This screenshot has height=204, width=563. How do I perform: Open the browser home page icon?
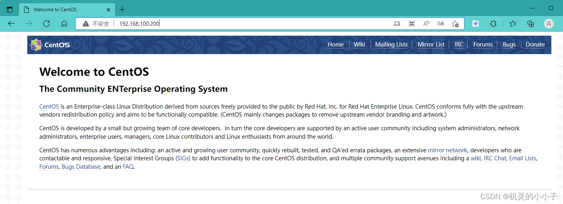(x=64, y=24)
